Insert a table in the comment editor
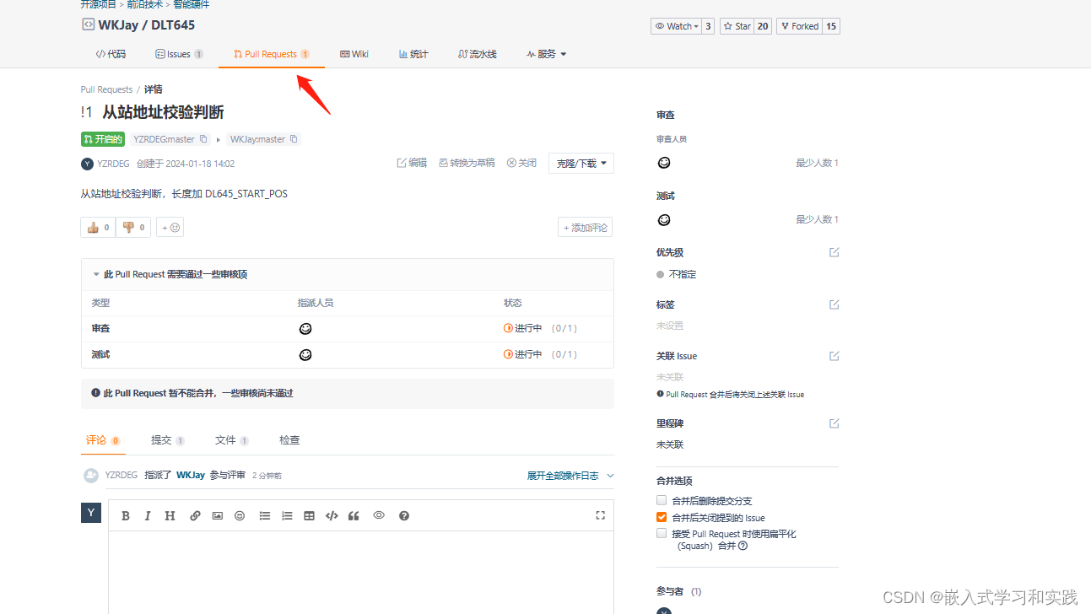Viewport: 1091px width, 614px height. pos(309,515)
